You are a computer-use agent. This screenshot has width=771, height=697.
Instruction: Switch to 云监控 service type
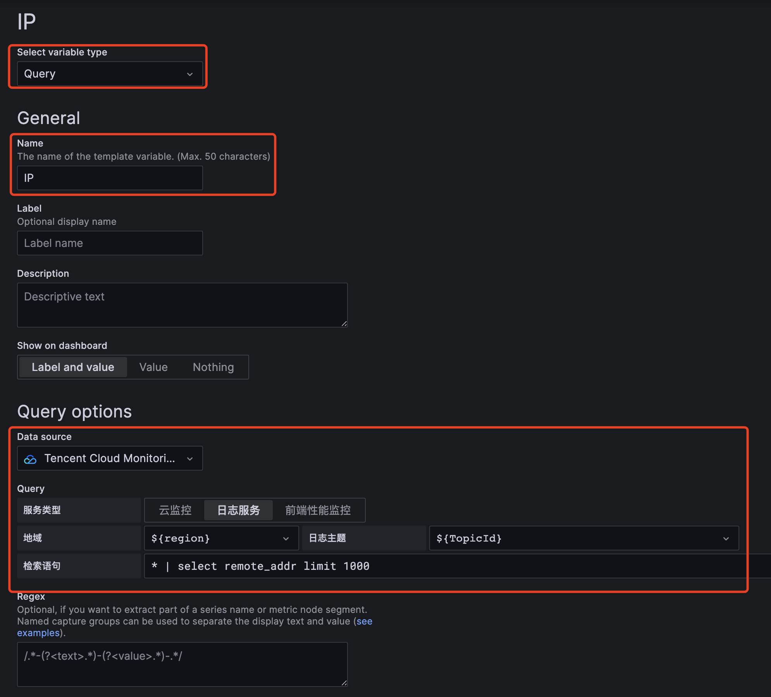(175, 510)
